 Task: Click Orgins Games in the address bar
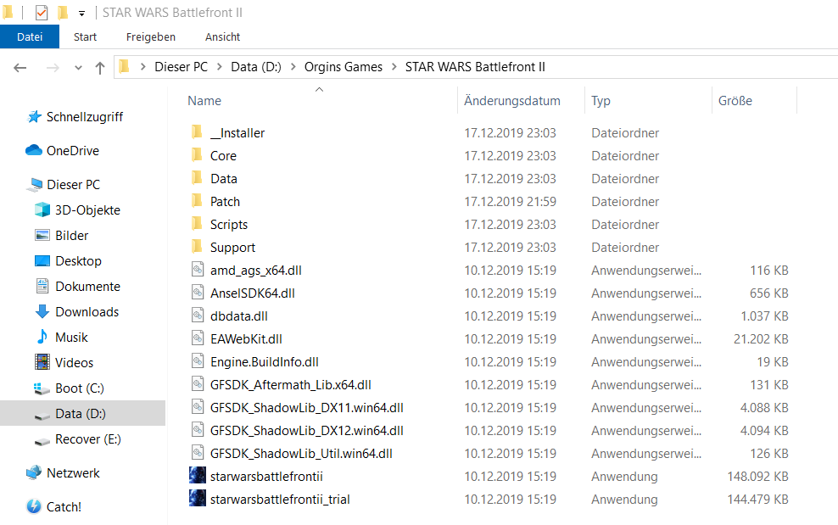pos(344,67)
